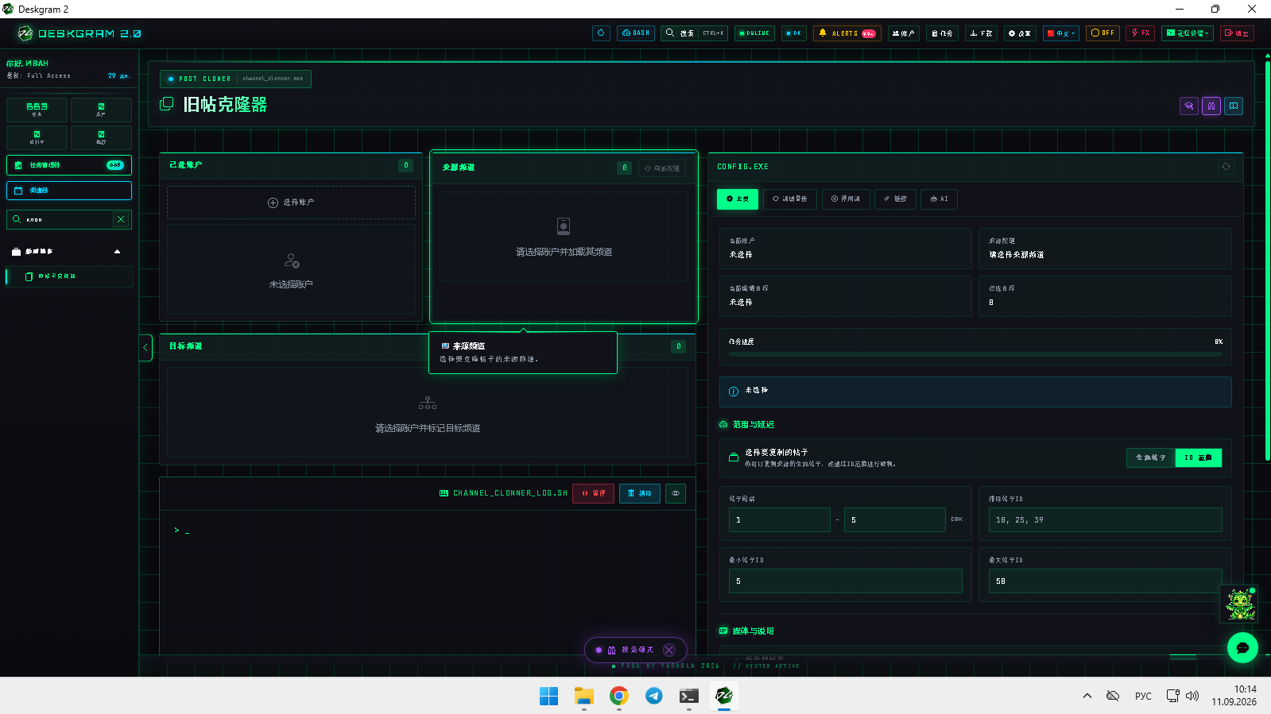Click 选择账户 select account button
1271x714 pixels.
[x=291, y=203]
